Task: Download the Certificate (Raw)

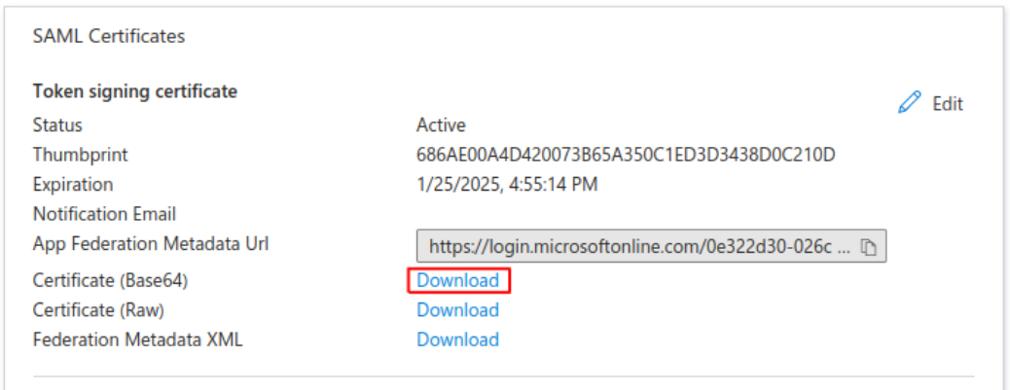Action: point(458,310)
